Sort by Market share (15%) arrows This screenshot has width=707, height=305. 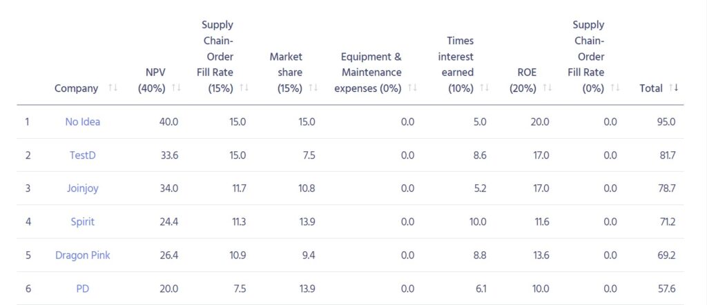click(313, 88)
